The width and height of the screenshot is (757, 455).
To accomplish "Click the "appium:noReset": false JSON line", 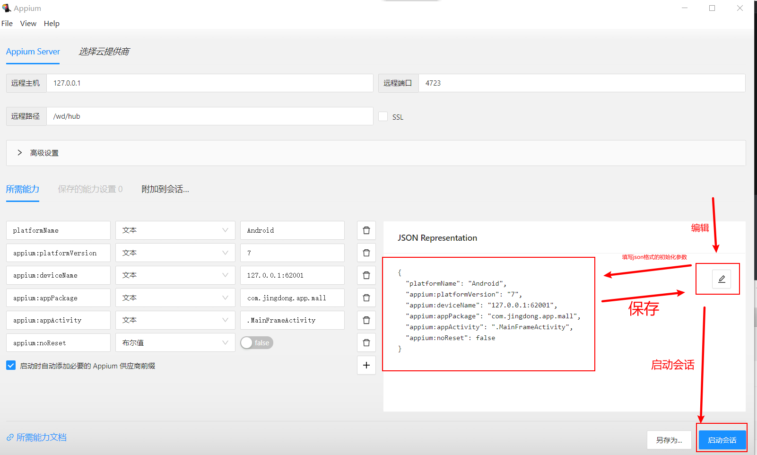I will (x=451, y=338).
